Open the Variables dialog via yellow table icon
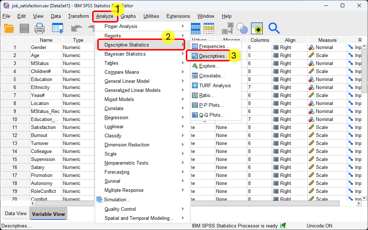The width and height of the screenshot is (368, 230). tap(209, 28)
